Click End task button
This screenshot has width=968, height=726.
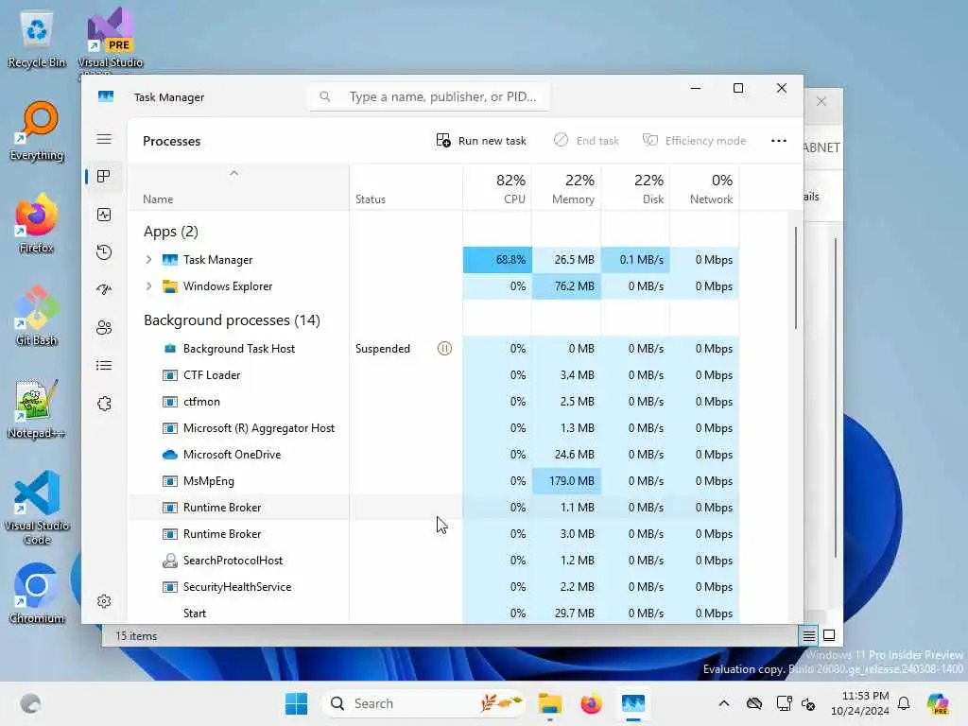pyautogui.click(x=586, y=141)
